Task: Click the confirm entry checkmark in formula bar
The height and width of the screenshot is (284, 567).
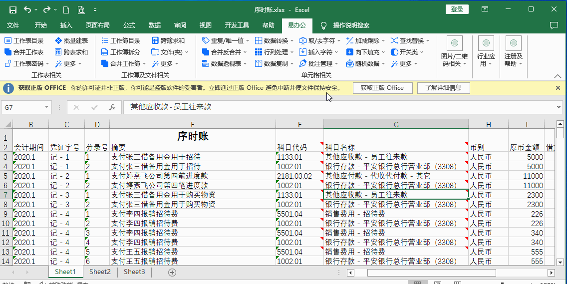Action: click(94, 107)
